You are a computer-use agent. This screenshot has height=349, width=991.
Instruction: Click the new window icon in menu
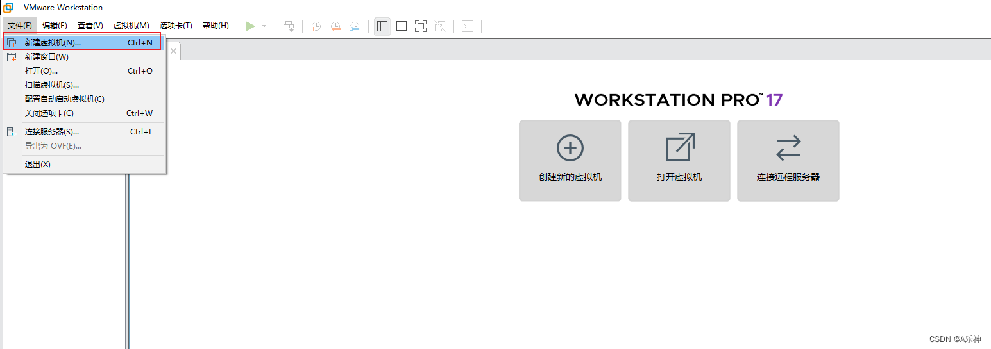tap(12, 57)
